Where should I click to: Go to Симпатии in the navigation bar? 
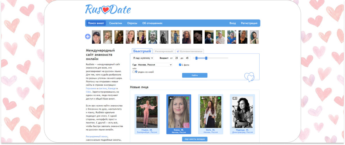pyautogui.click(x=116, y=23)
